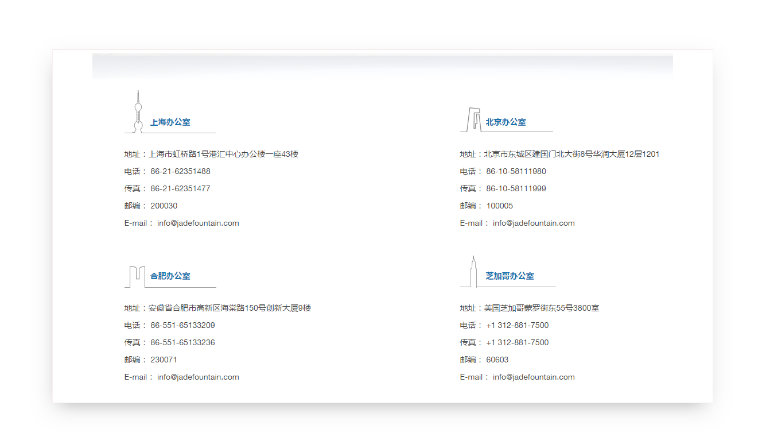The width and height of the screenshot is (766, 448).
Task: Click Beijing postcode 100005
Action: (x=500, y=206)
